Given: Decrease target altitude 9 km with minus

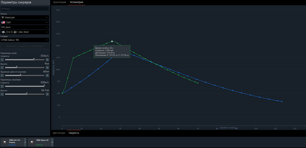Looking at the screenshot, I should coord(2,67).
